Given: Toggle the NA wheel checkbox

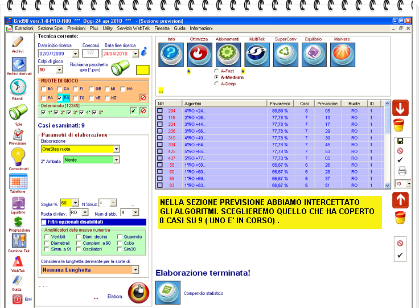Looking at the screenshot, I should pos(123,89).
